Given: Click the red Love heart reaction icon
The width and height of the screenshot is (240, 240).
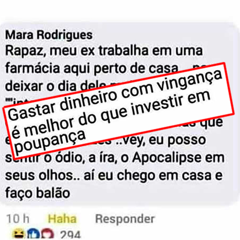Looking at the screenshot, I should (48, 235).
